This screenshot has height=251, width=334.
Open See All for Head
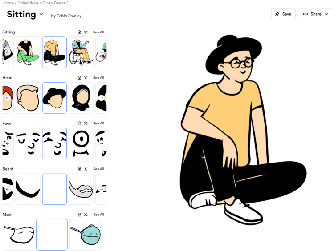point(98,78)
